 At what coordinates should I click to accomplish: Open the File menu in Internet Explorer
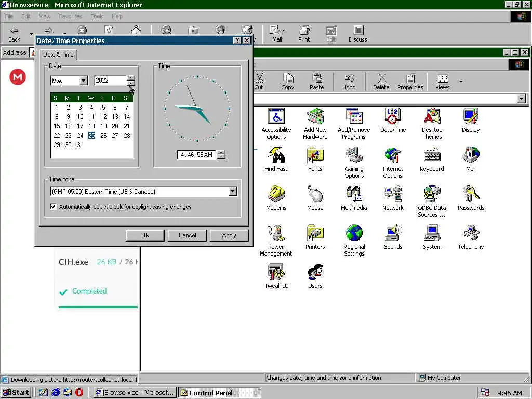(x=9, y=16)
